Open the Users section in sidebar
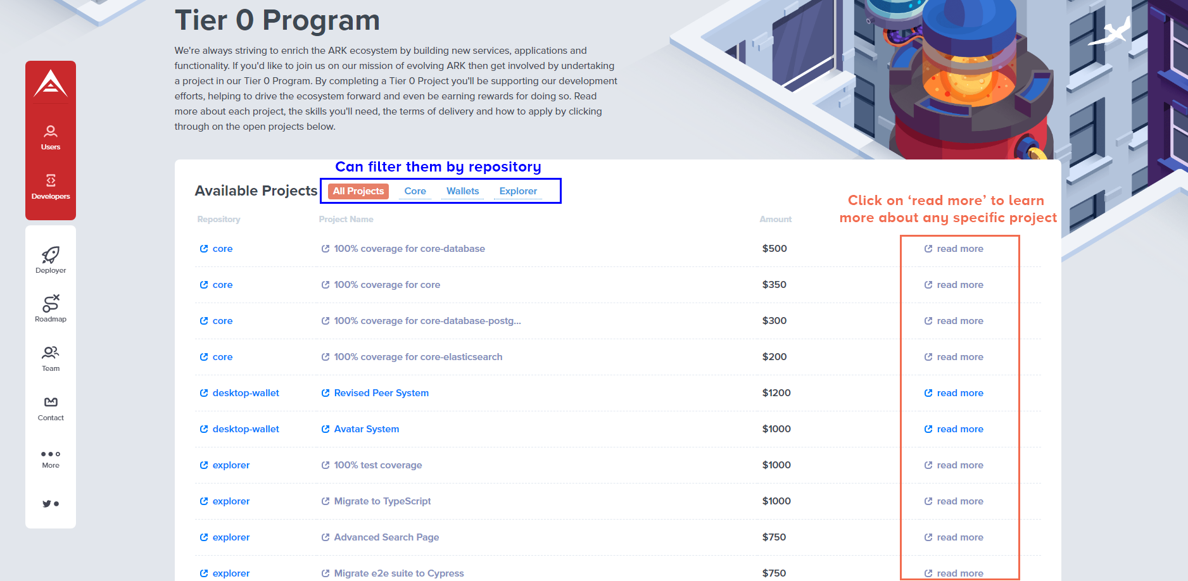Screen dimensions: 1188x581 pyautogui.click(x=51, y=137)
